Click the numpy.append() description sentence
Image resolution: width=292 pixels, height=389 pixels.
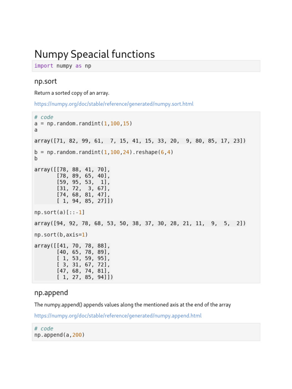click(132, 305)
